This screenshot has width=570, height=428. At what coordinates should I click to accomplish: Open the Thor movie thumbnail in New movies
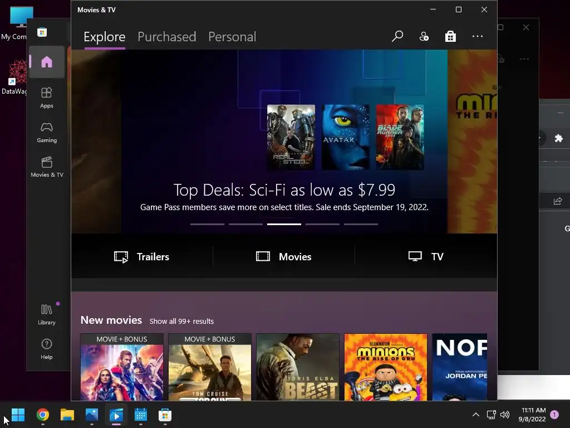coord(122,367)
